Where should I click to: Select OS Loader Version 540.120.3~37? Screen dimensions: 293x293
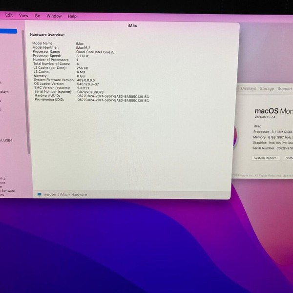tap(88, 84)
